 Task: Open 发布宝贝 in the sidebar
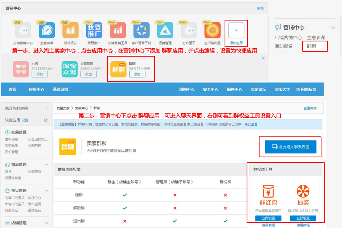(x=35, y=204)
